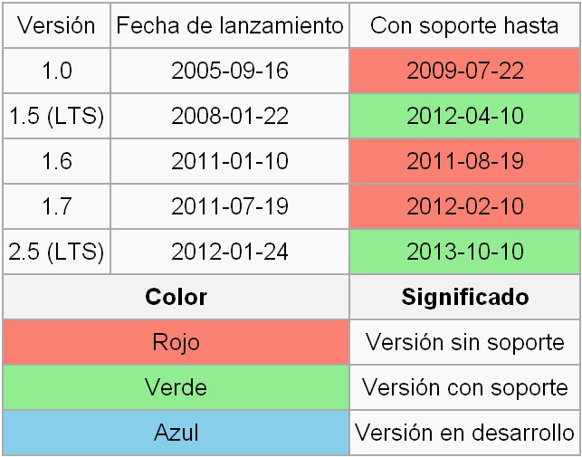
Task: Click the Significado legend header
Action: (x=464, y=297)
